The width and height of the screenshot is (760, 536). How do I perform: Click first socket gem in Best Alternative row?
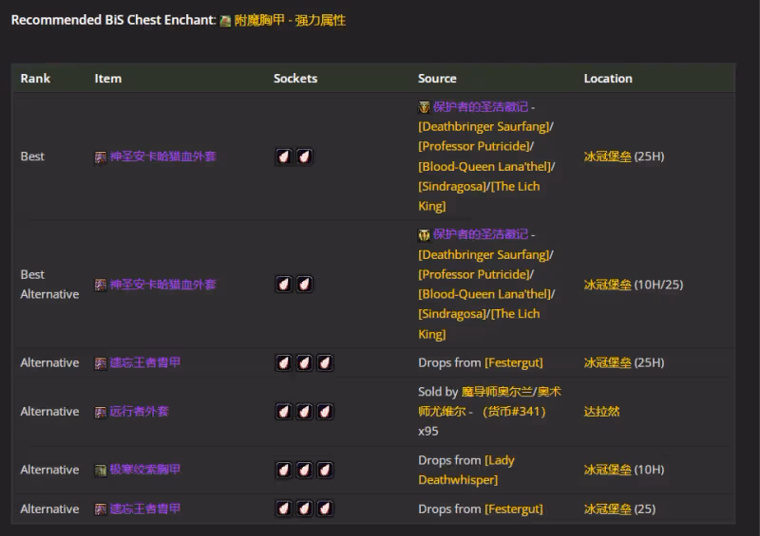284,285
